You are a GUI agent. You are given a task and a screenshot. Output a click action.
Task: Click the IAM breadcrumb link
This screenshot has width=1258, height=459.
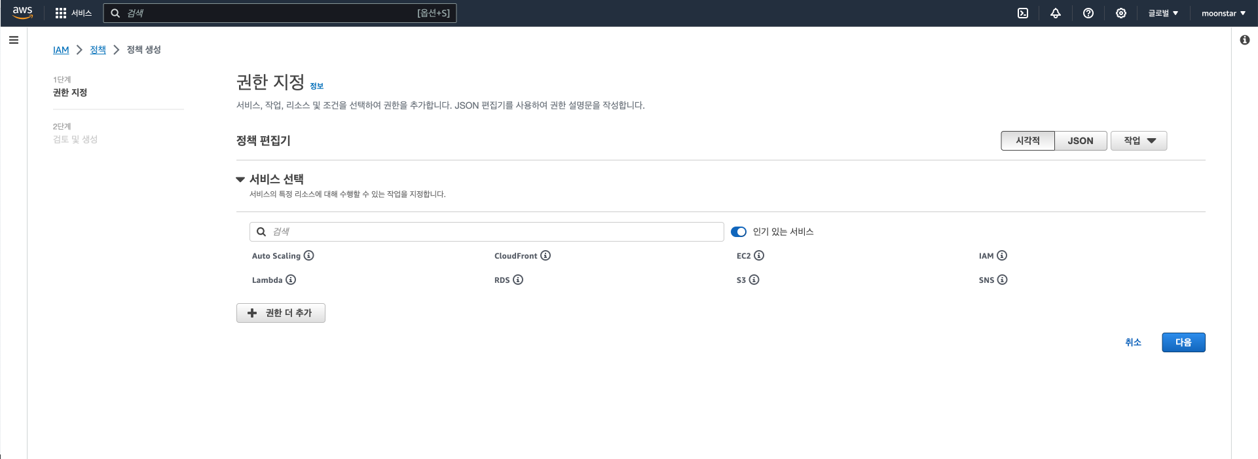coord(61,50)
